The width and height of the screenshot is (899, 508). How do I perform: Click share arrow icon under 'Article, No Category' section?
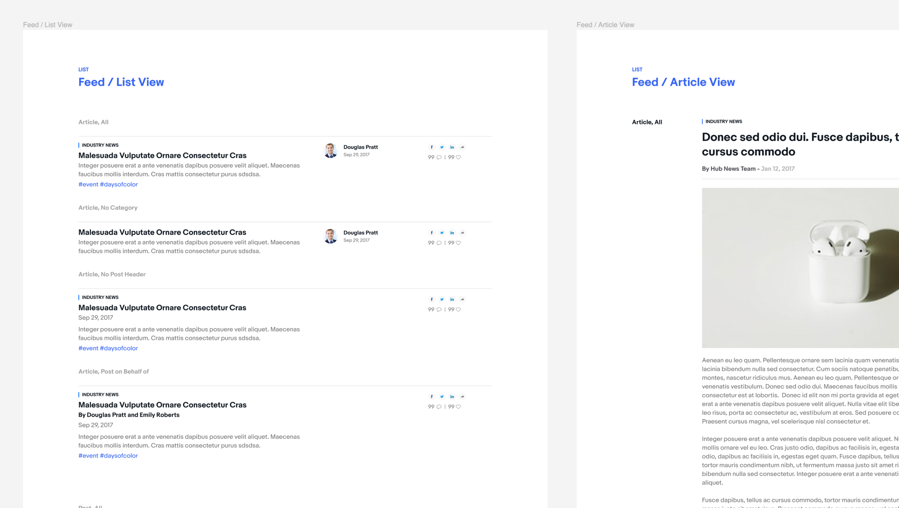click(462, 233)
